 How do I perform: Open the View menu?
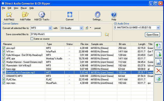click(x=16, y=8)
